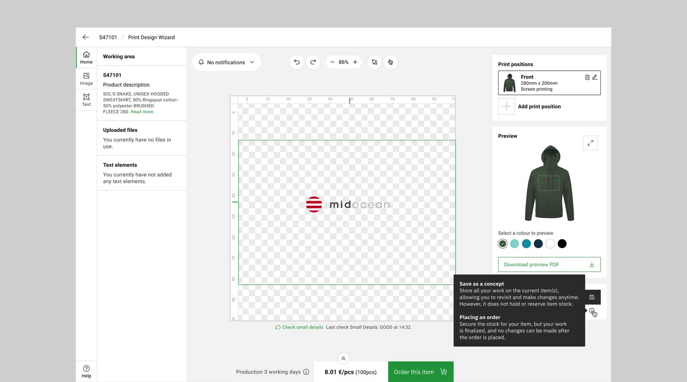
Task: Choose the hand pan tool
Action: pyautogui.click(x=391, y=62)
